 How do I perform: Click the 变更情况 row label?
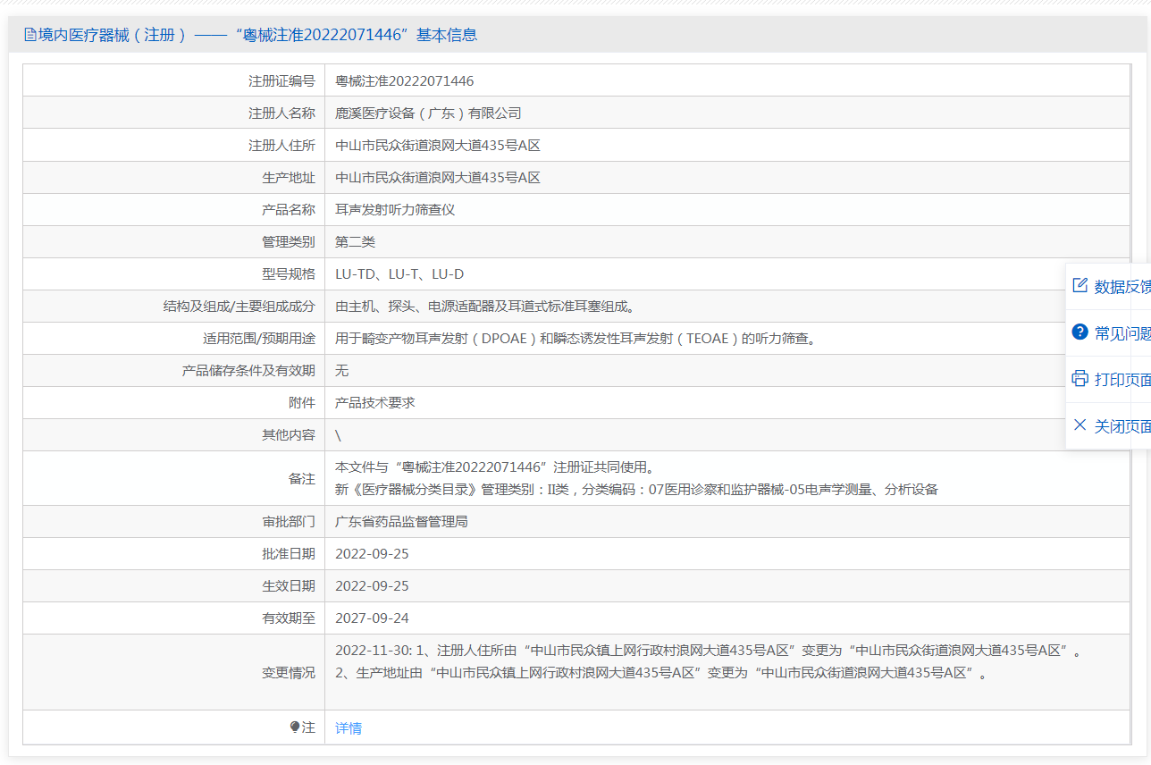pyautogui.click(x=289, y=673)
